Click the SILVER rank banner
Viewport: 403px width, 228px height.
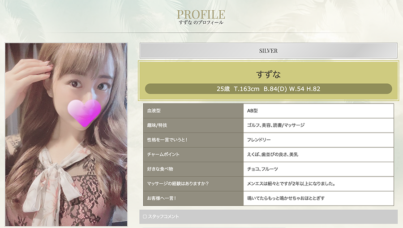tap(268, 51)
